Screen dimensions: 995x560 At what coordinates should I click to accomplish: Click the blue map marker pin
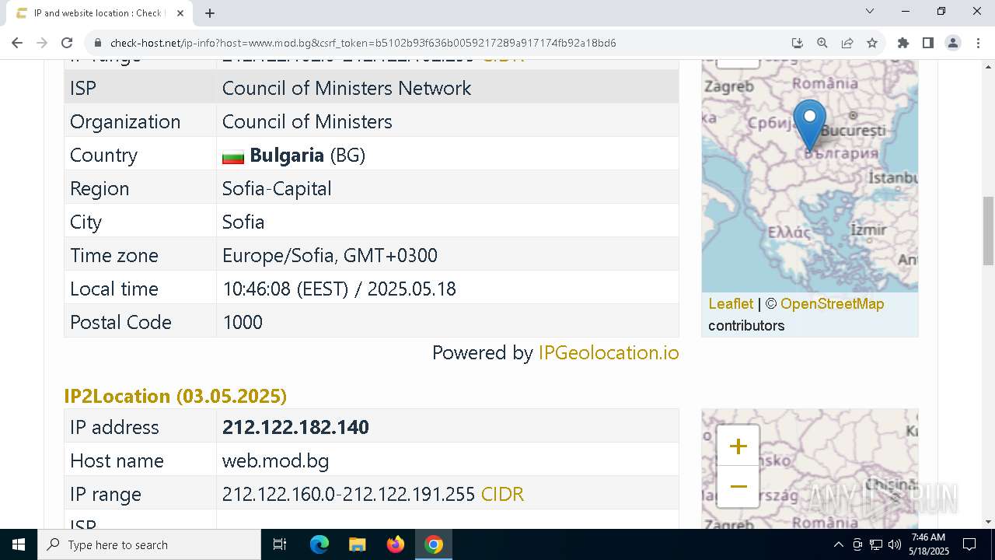click(x=809, y=124)
